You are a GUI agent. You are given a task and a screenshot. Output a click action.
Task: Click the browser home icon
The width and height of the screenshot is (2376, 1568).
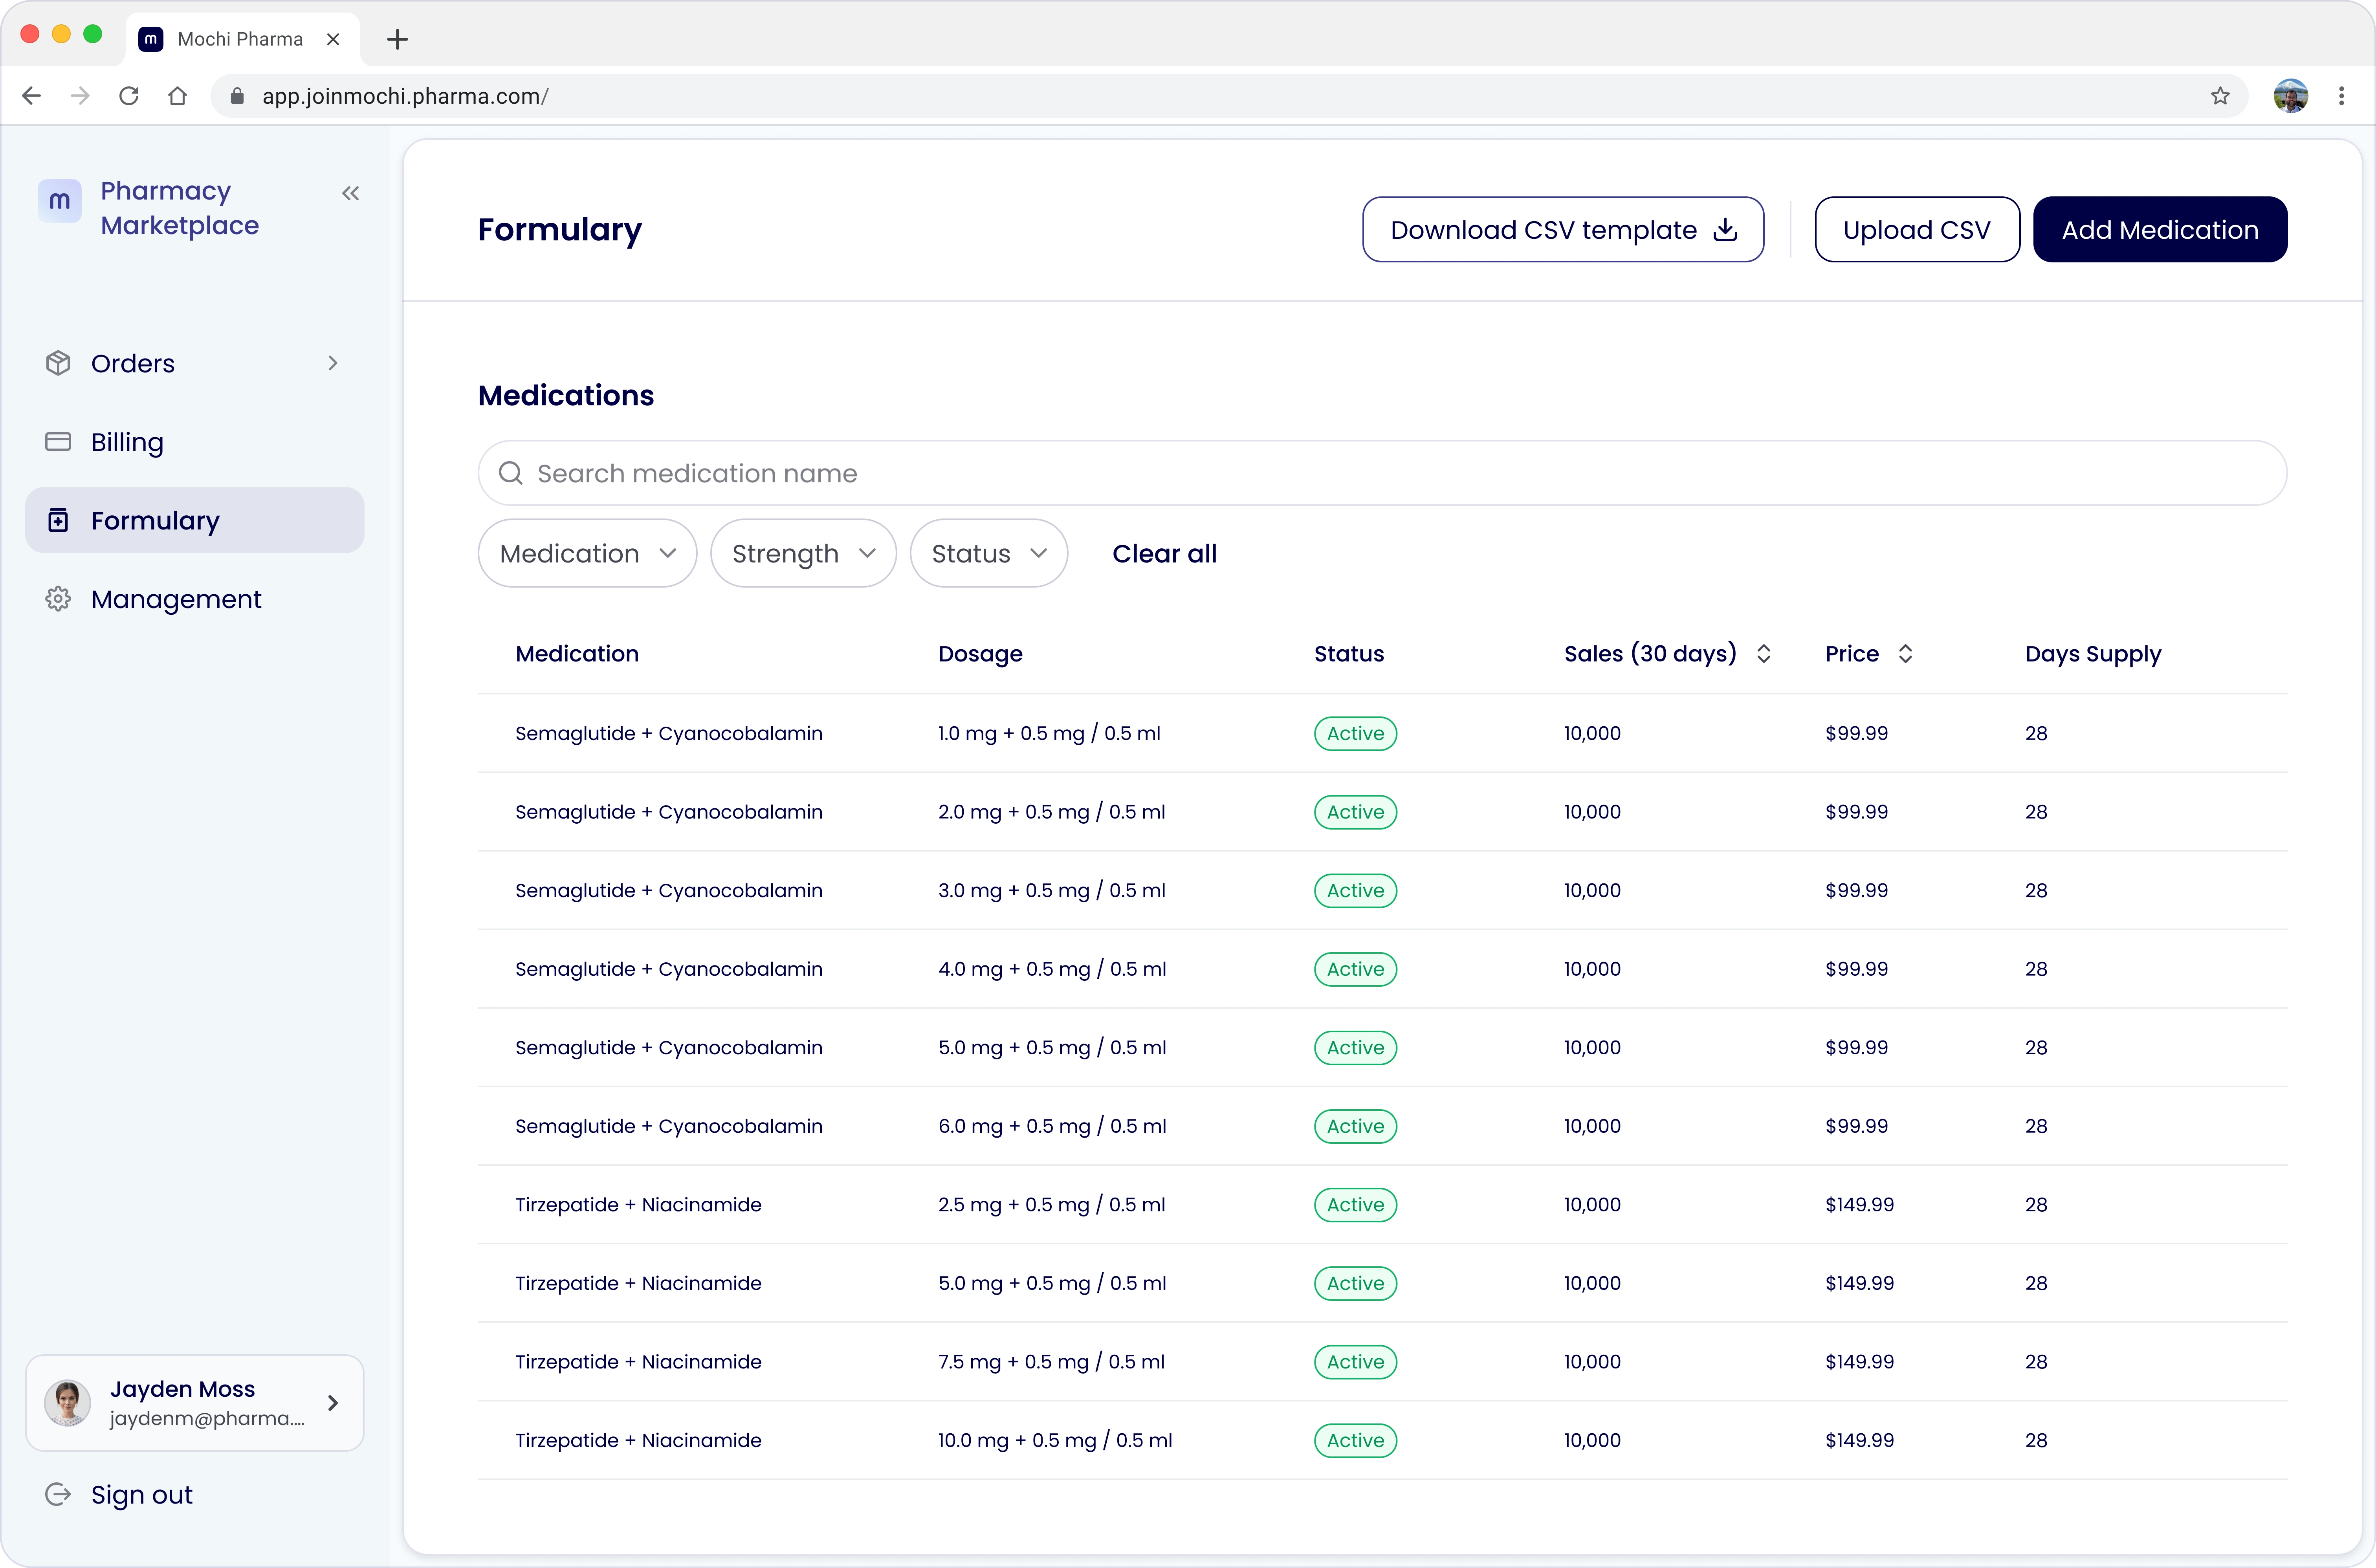(x=177, y=96)
